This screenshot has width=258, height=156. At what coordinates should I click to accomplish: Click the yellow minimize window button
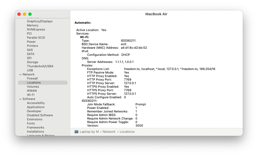coord(24,14)
